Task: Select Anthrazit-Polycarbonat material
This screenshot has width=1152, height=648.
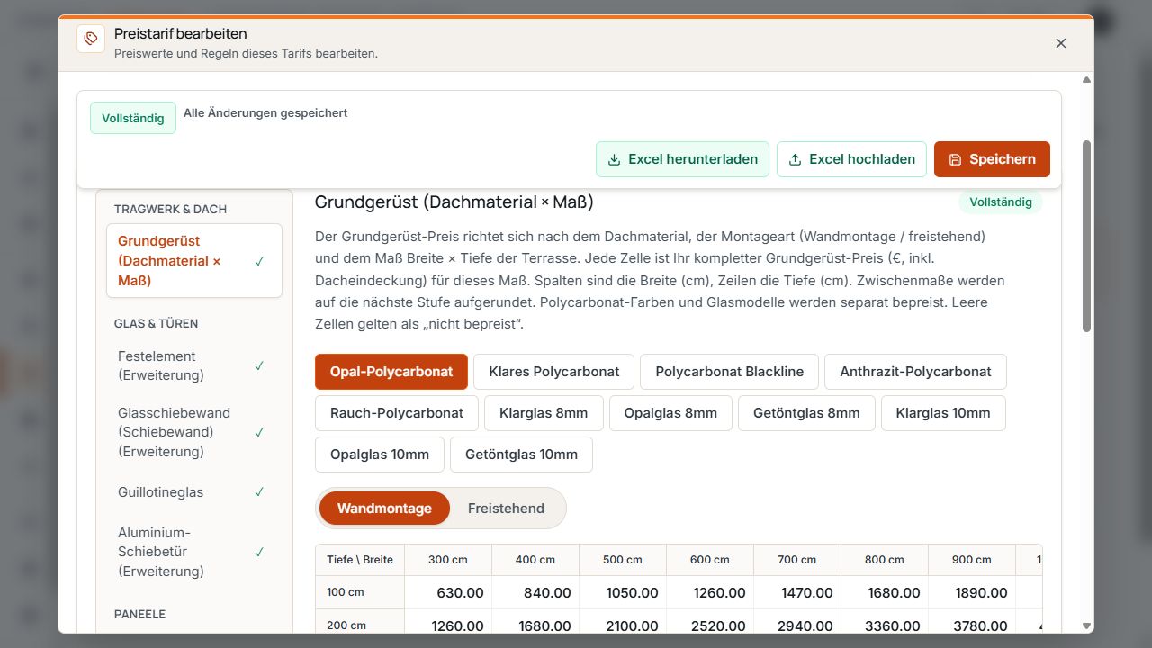Action: pos(915,372)
